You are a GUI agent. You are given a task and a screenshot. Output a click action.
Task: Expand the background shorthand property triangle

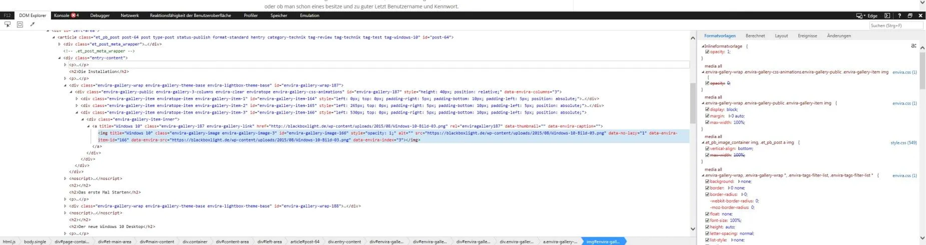tap(739, 181)
